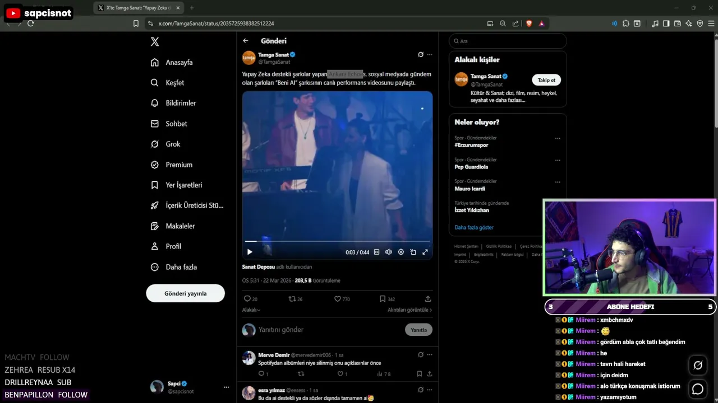Open Sapci account menu dots
Viewport: 718px width, 403px height.
coord(227,387)
